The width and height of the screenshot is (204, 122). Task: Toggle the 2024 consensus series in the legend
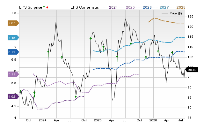pos(110,7)
